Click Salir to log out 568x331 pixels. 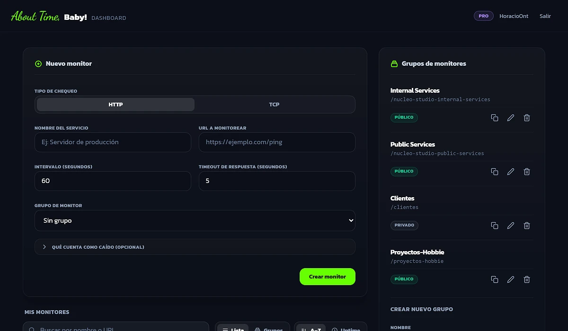pyautogui.click(x=545, y=16)
